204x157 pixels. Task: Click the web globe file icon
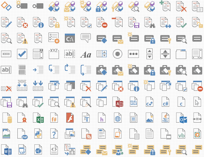(118, 118)
